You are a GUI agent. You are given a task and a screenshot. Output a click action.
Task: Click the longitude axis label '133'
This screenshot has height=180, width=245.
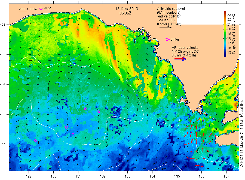[x=127, y=176]
